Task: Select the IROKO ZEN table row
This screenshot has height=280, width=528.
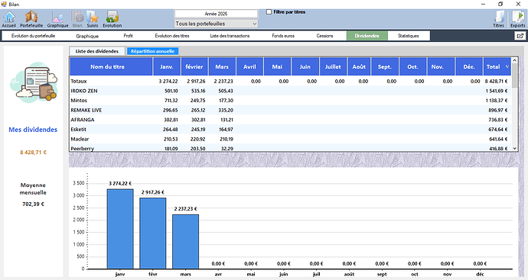Action: [291, 91]
